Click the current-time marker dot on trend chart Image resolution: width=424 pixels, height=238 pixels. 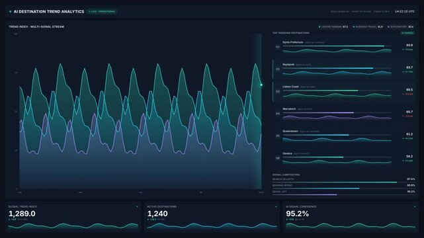tap(261, 85)
